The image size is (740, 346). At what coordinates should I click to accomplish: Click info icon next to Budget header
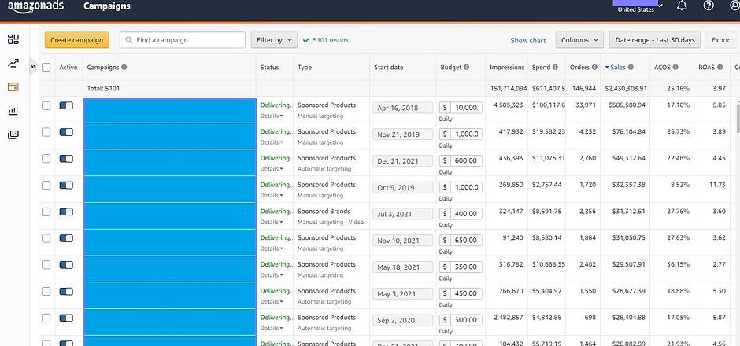466,68
